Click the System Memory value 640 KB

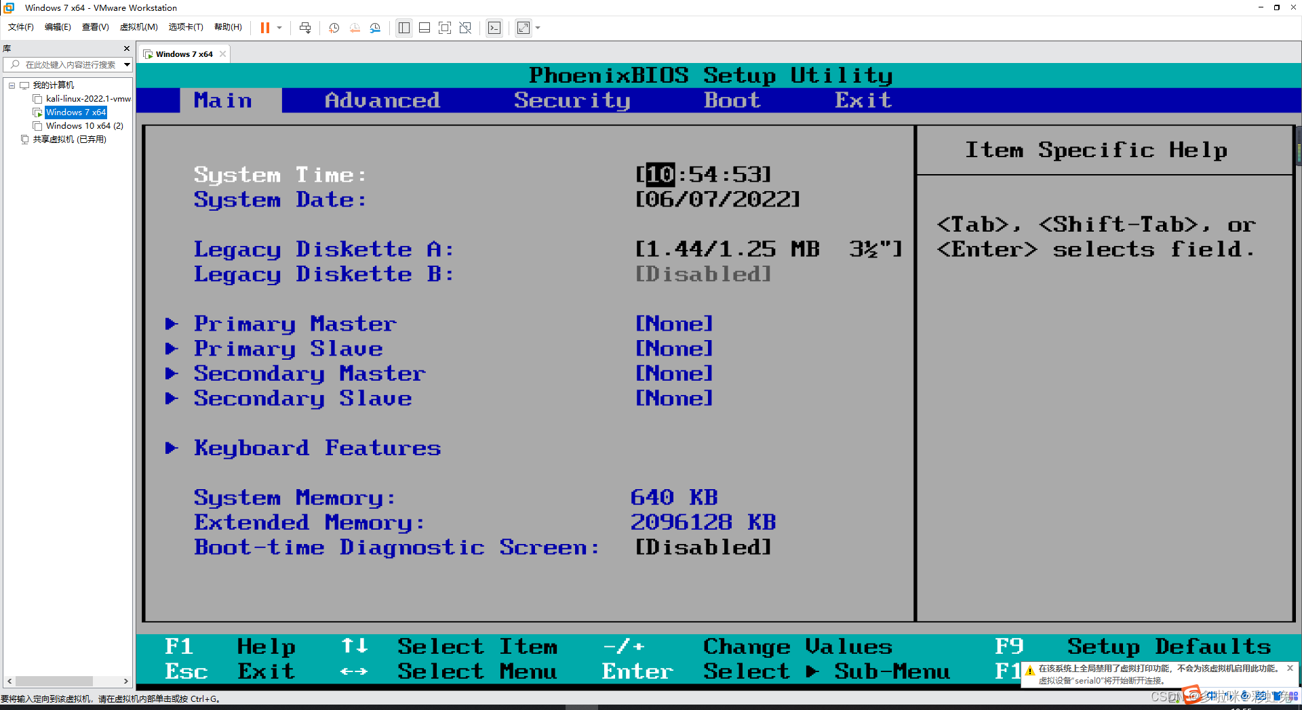click(x=674, y=497)
